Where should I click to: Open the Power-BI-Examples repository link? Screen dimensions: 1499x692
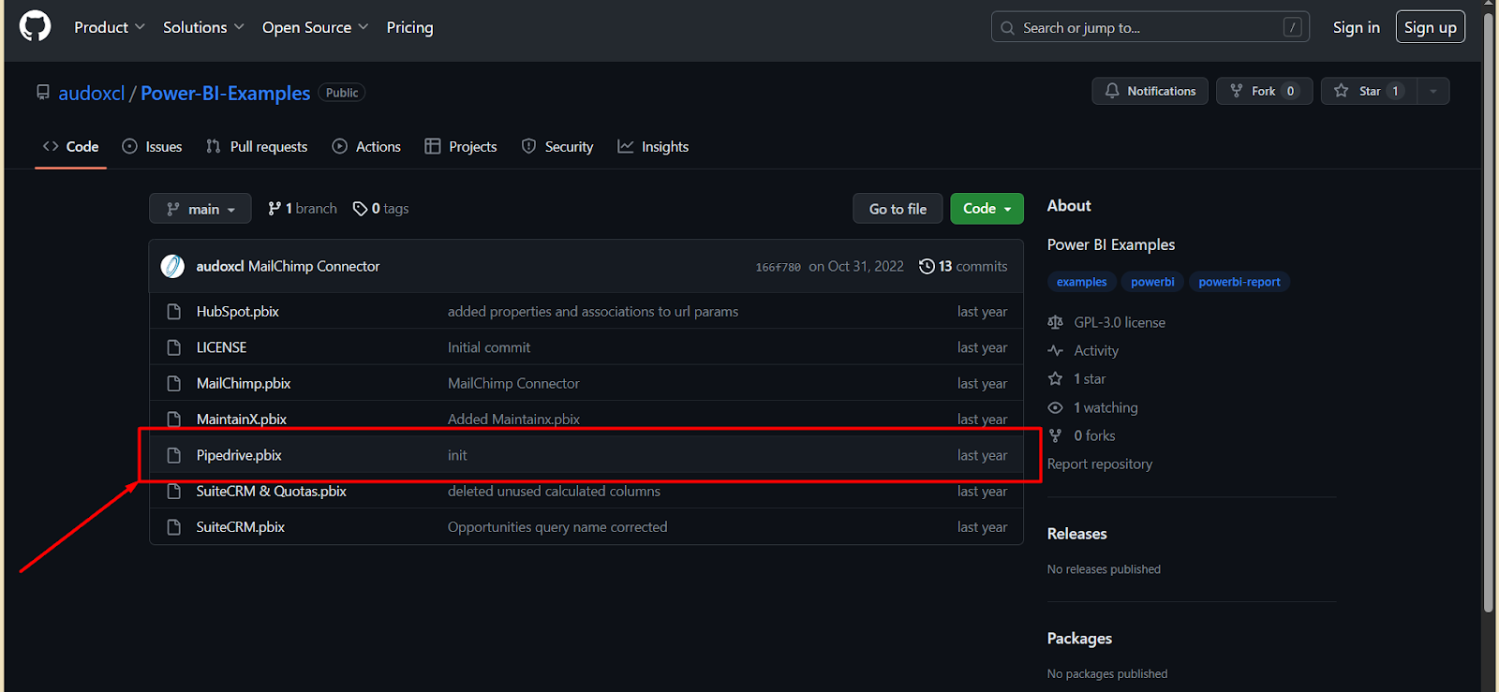click(225, 93)
